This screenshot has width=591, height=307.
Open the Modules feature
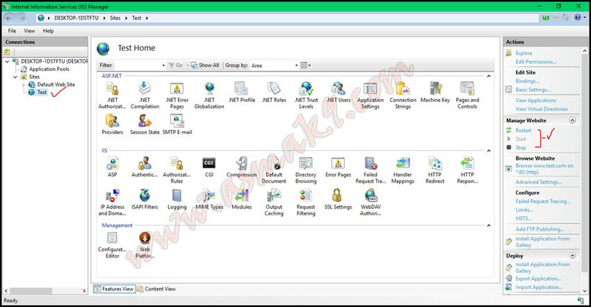click(x=241, y=199)
